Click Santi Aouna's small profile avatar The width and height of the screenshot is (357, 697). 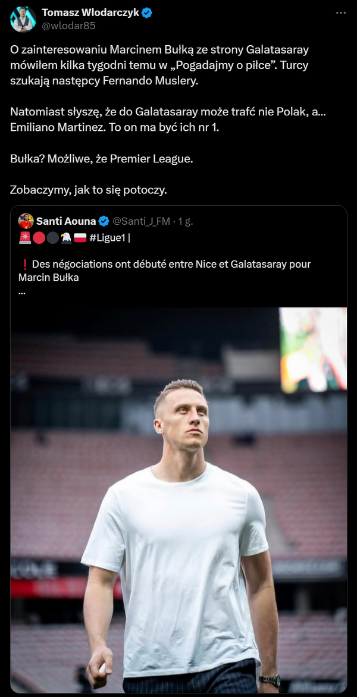pos(26,221)
